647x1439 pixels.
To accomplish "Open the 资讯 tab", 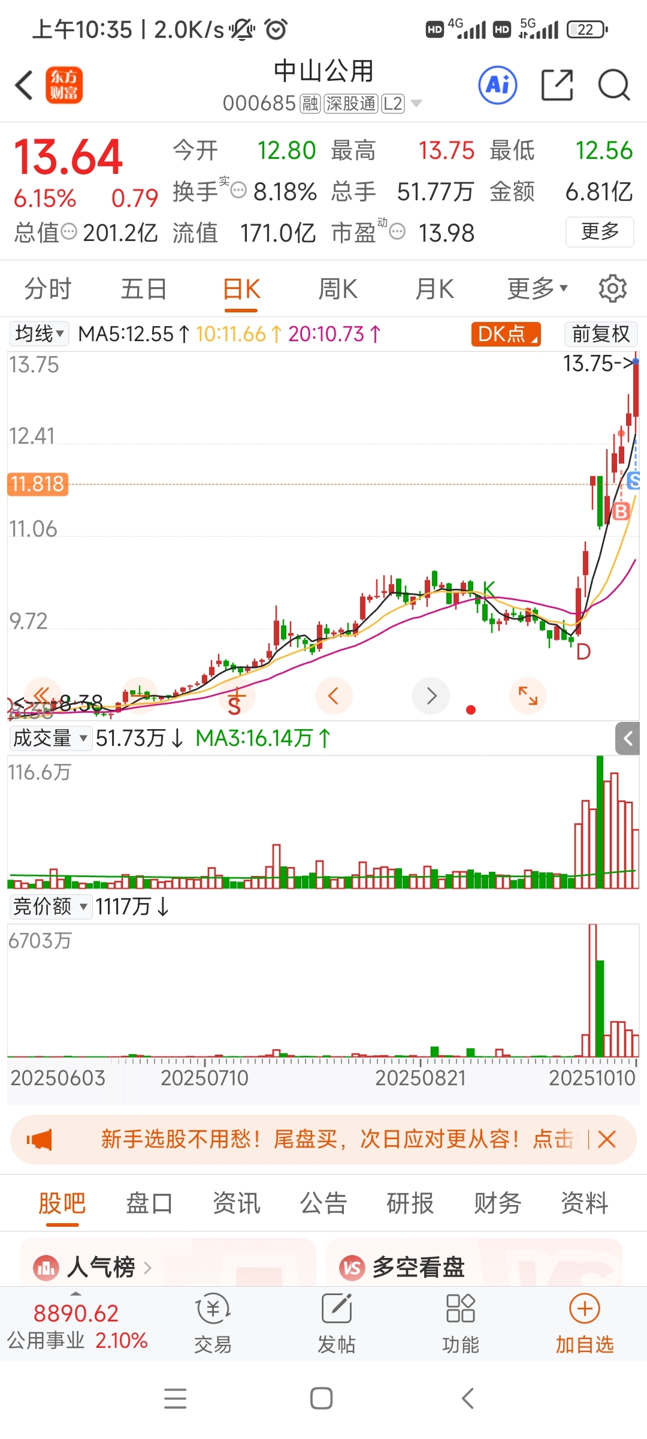I will pos(237,1203).
